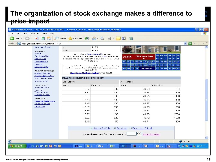
Task: Click the Windows flag throbber logo
Action: 205,33
